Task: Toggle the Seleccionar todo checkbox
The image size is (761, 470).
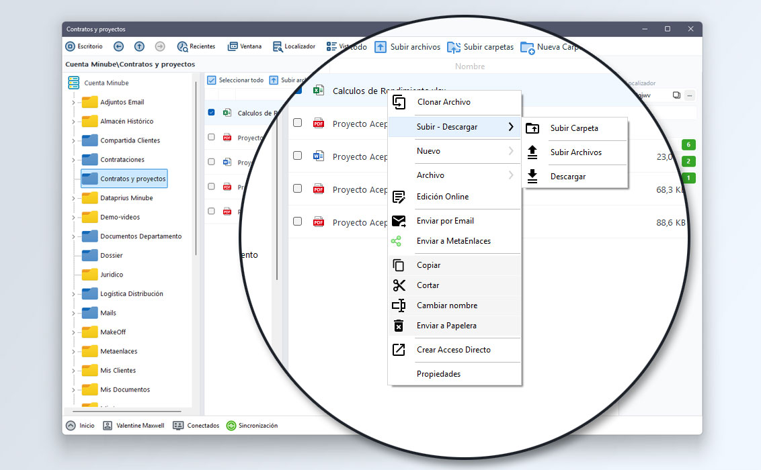Action: coord(212,81)
